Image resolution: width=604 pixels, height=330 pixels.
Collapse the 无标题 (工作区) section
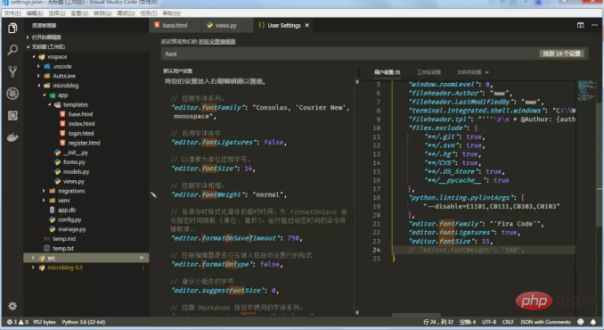tap(86, 47)
